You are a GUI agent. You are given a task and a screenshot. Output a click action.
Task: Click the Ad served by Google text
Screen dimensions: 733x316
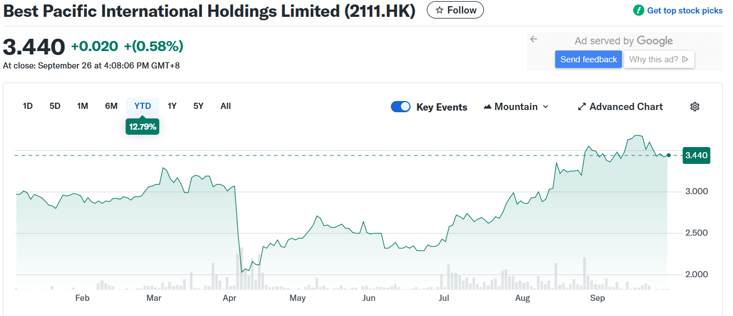click(624, 40)
